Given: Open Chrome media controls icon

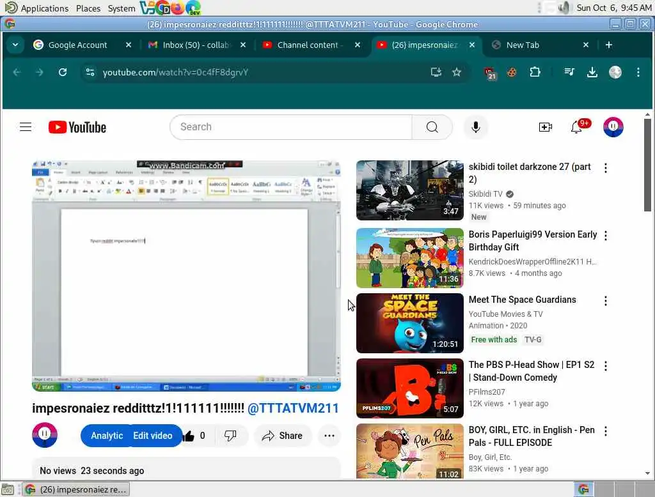Looking at the screenshot, I should coord(569,72).
